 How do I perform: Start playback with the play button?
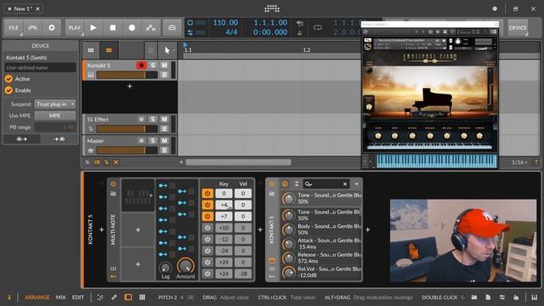point(93,27)
